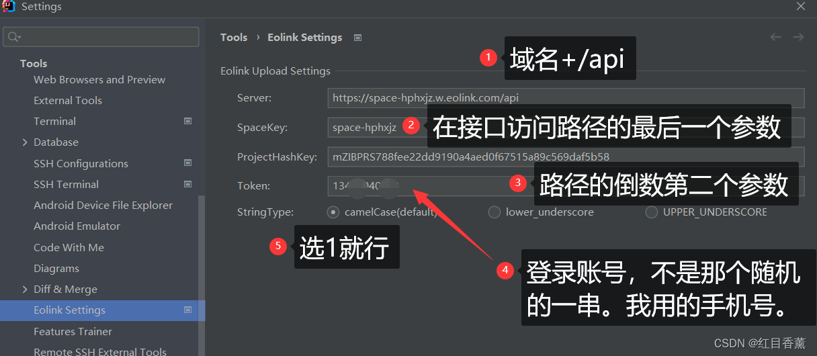Open External Tools settings
The width and height of the screenshot is (817, 356).
click(x=68, y=100)
